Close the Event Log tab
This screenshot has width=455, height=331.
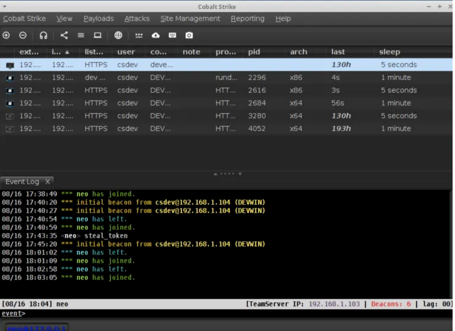[48, 181]
